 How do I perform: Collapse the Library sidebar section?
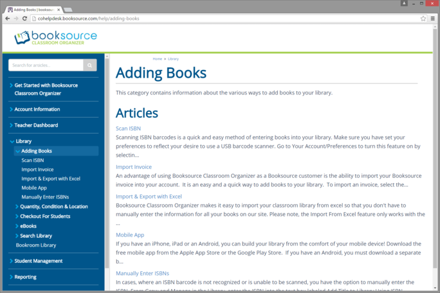click(x=23, y=141)
